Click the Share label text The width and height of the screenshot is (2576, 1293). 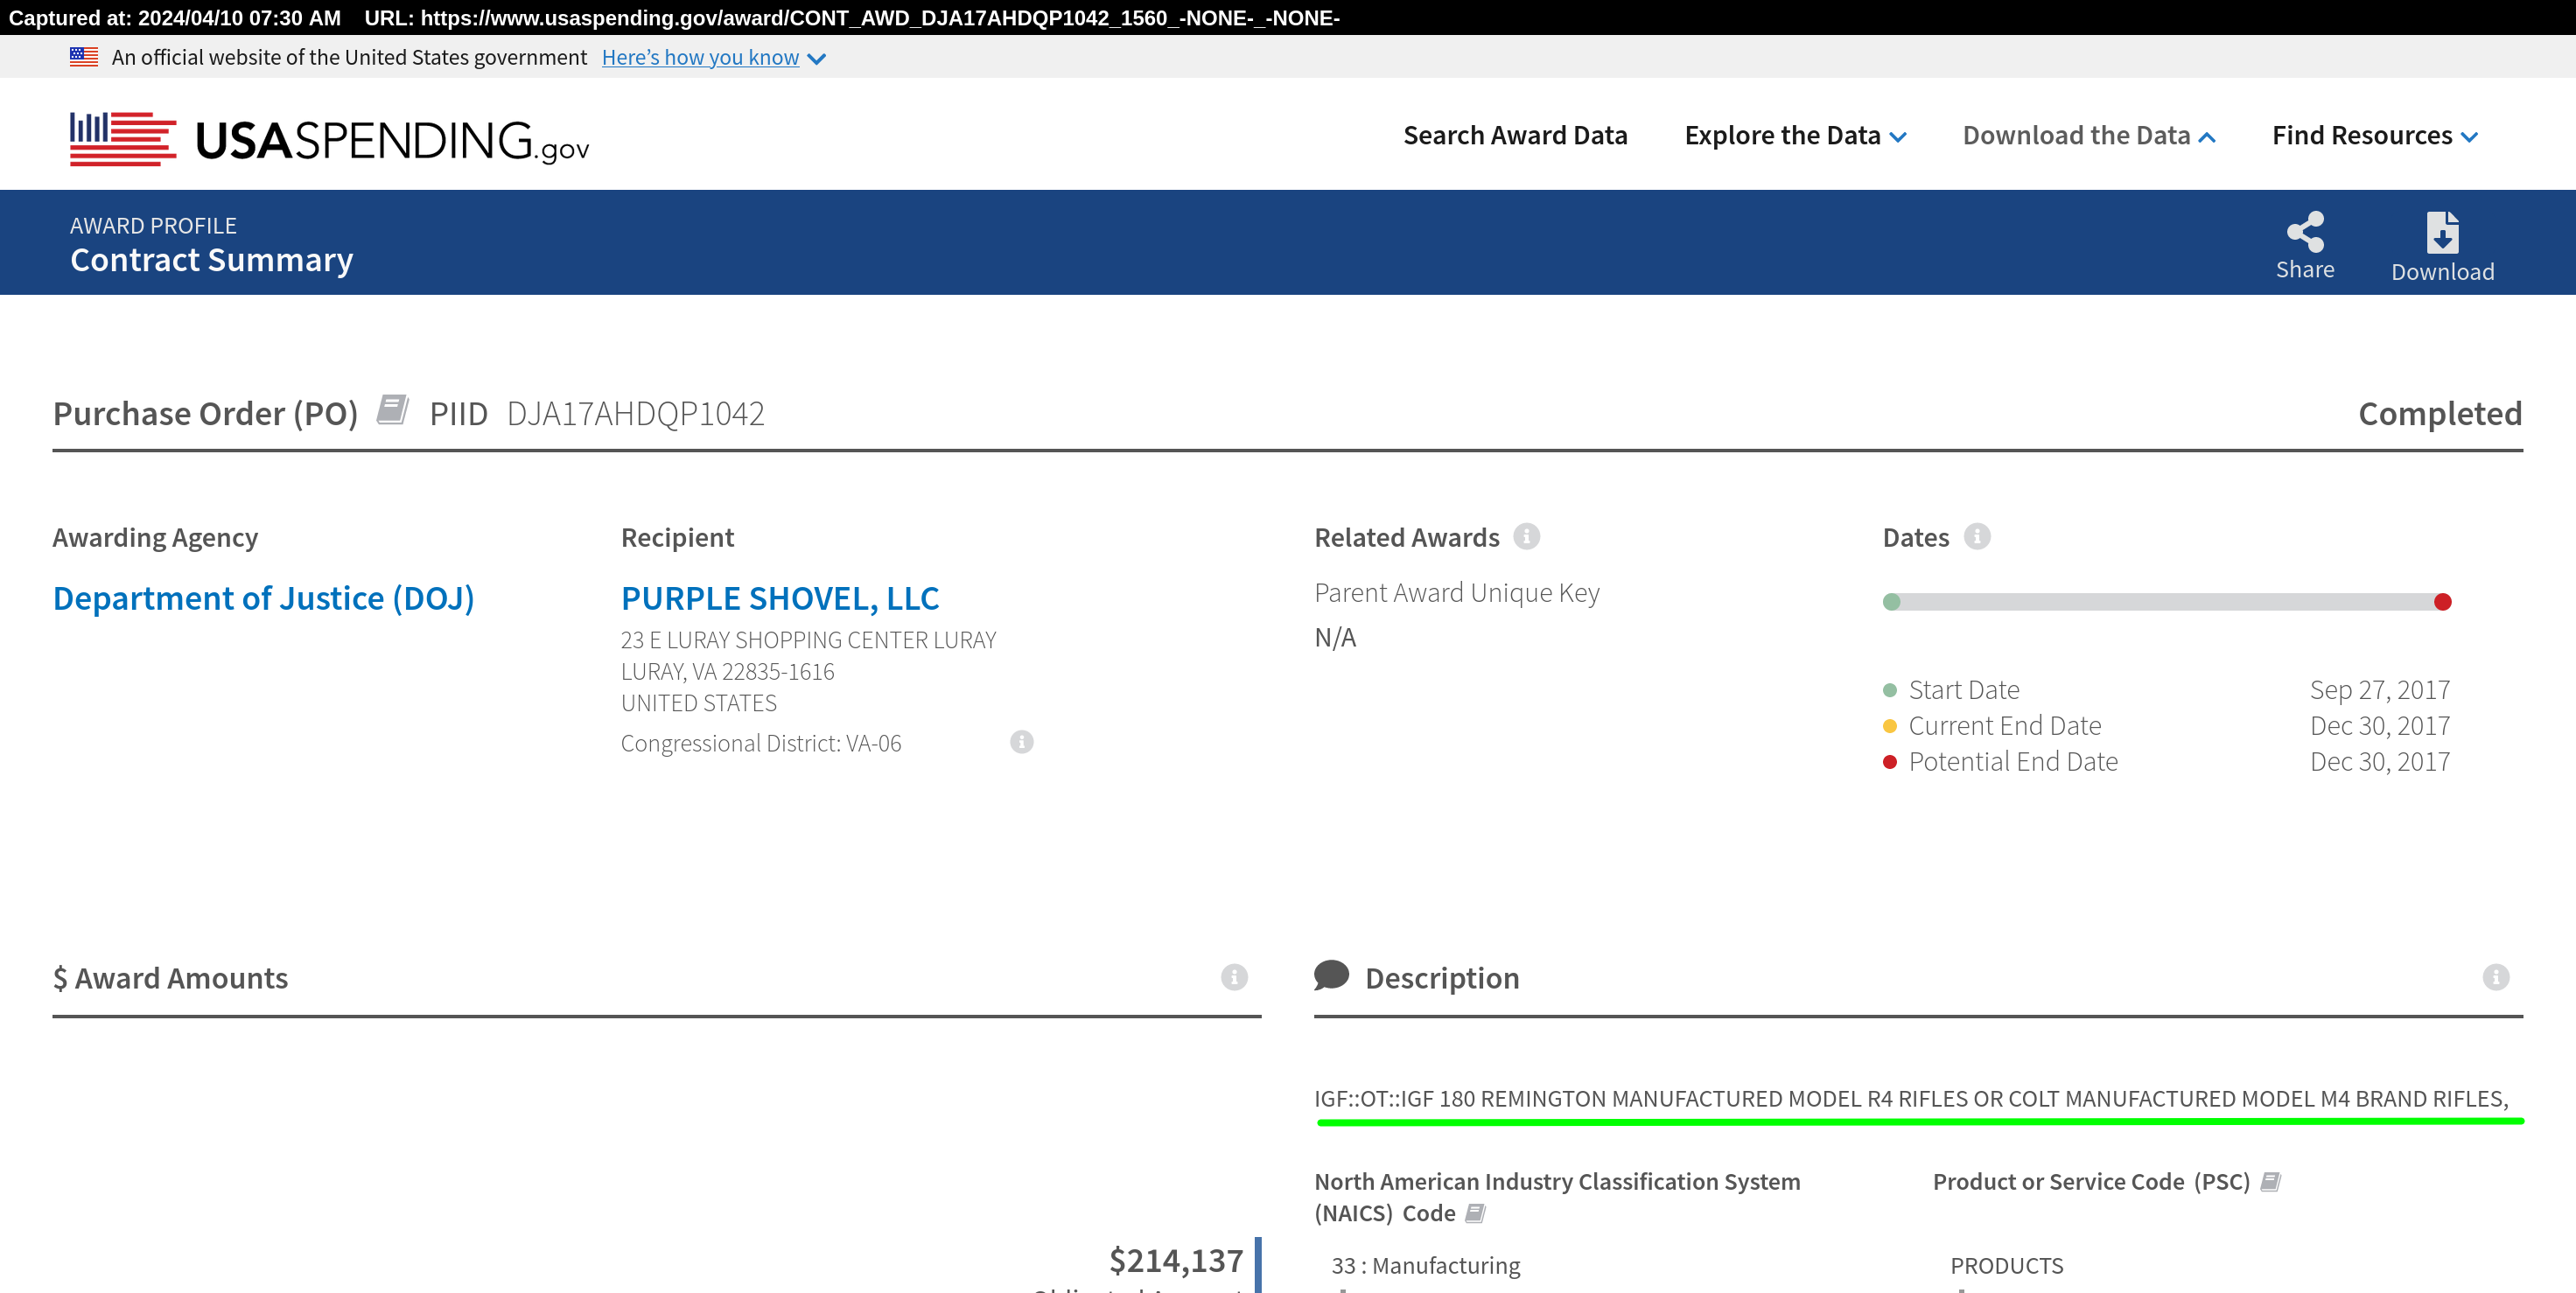tap(2305, 269)
